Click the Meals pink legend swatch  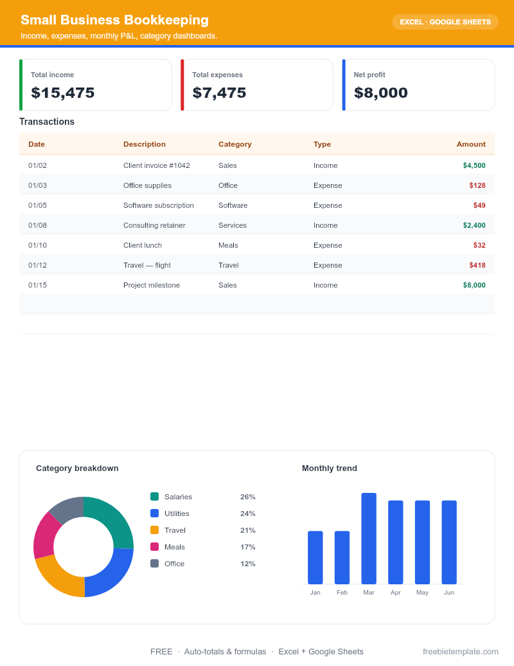click(x=154, y=547)
